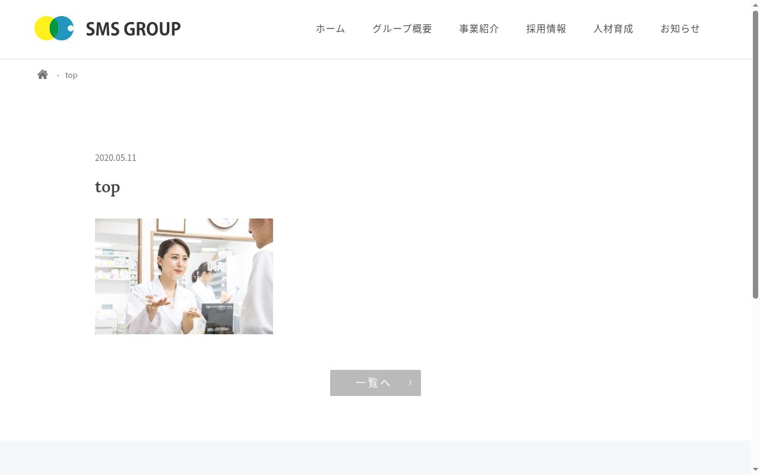The height and width of the screenshot is (475, 760).
Task: Click the 'top' breadcrumb text
Action: pos(71,75)
